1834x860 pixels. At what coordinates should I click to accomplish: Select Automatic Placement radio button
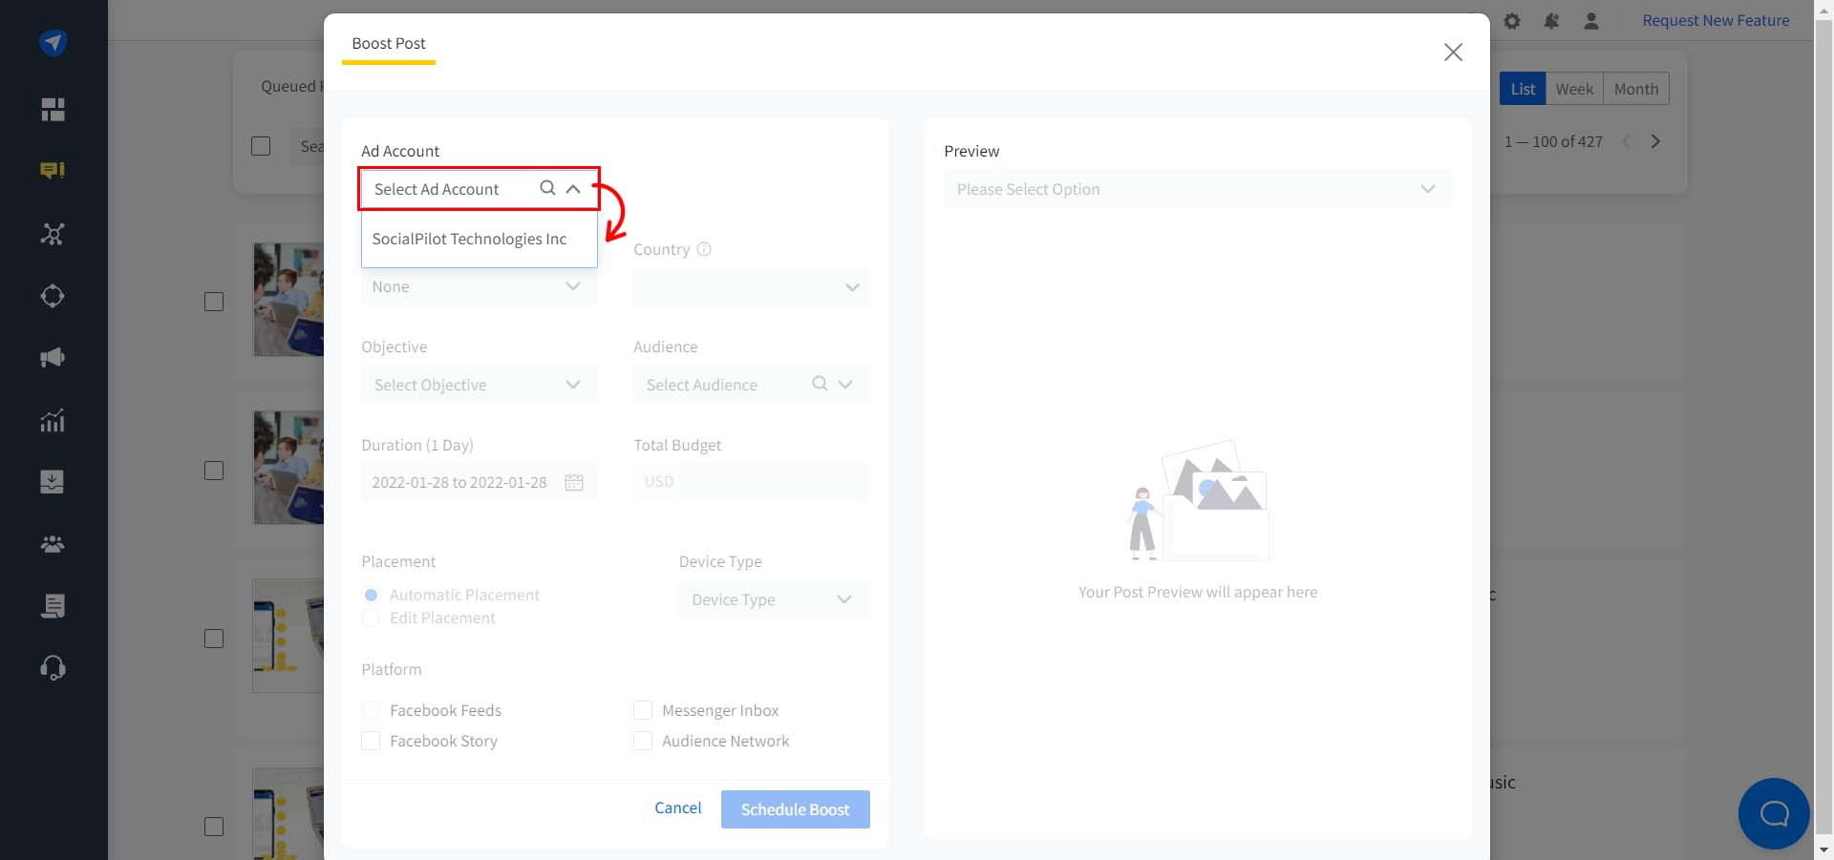[x=372, y=595]
